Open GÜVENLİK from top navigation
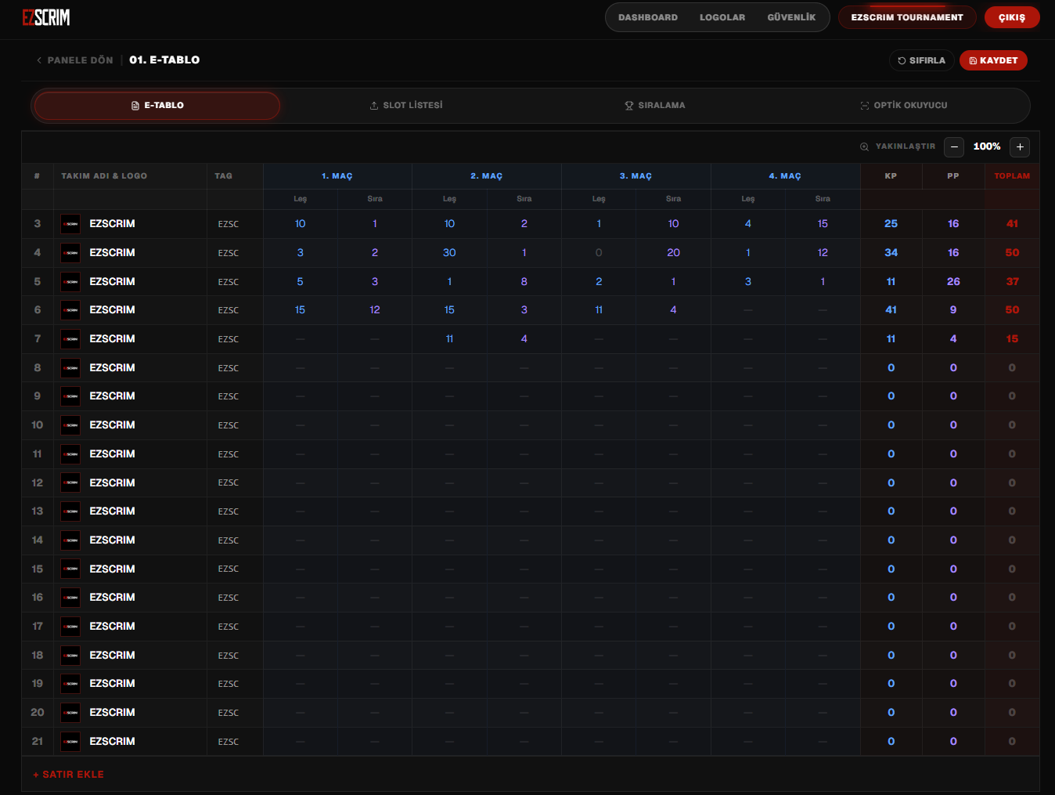Viewport: 1055px width, 795px height. [x=791, y=17]
